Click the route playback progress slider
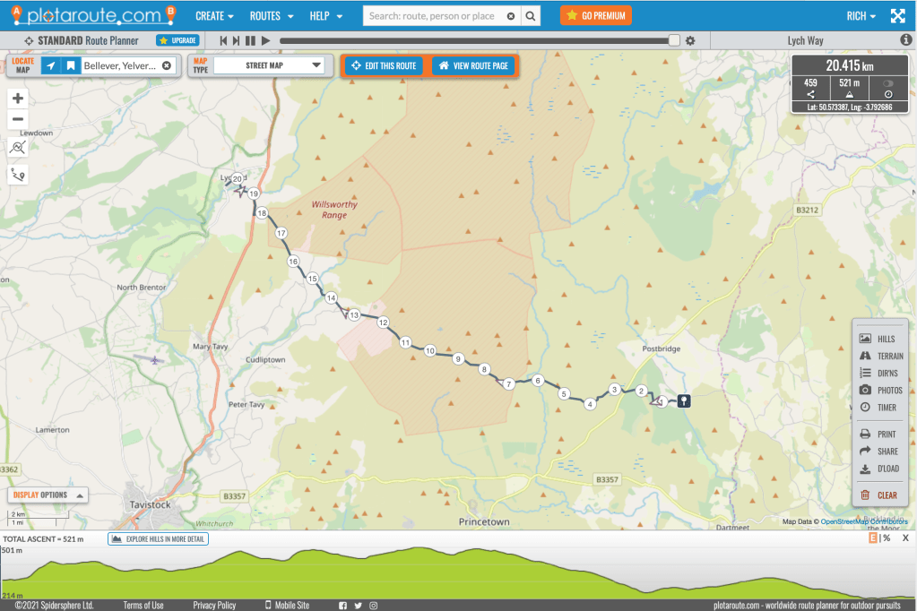Screen dimensions: 917x611 [x=480, y=40]
